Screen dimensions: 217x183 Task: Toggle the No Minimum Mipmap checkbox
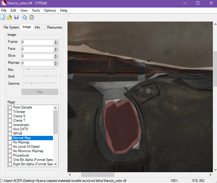tap(10, 151)
